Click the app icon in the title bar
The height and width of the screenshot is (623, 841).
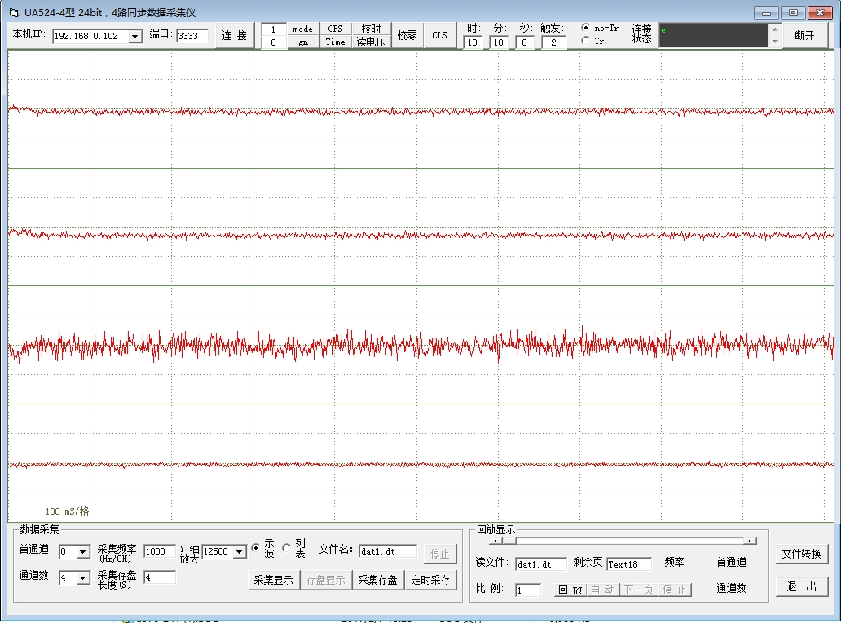point(13,12)
